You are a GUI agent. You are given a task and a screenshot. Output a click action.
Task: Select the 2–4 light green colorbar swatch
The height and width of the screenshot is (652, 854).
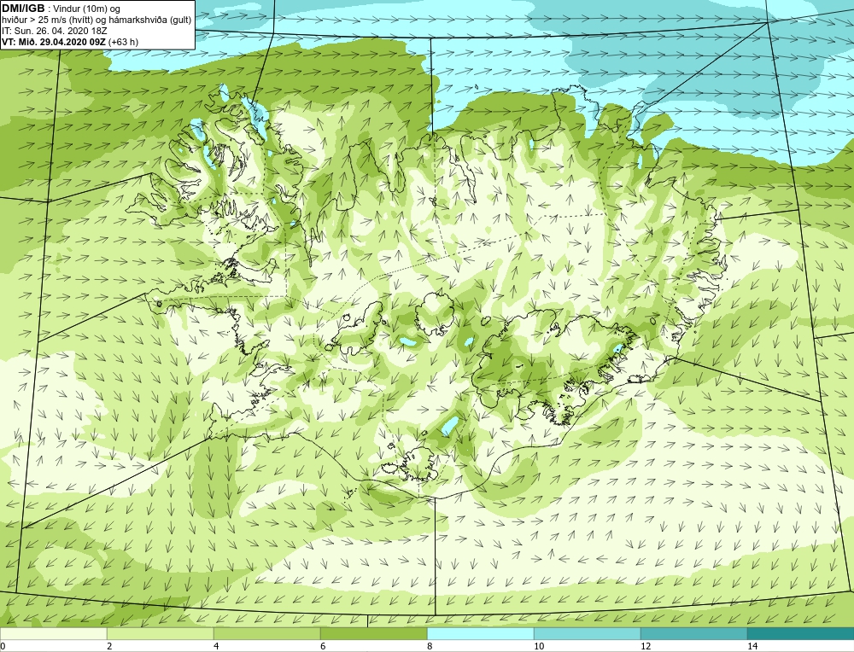161,633
